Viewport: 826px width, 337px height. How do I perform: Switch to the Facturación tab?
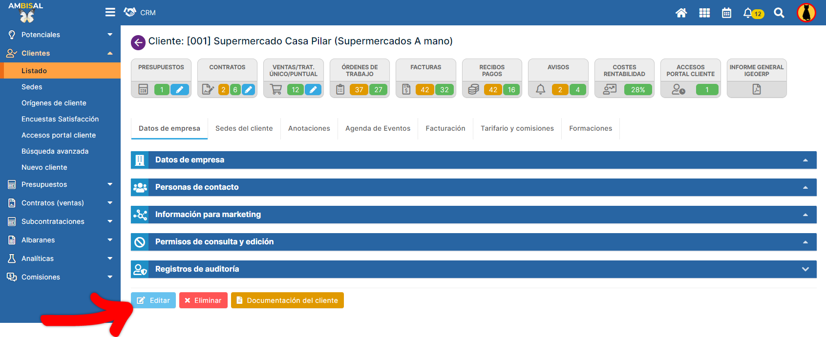click(x=445, y=128)
